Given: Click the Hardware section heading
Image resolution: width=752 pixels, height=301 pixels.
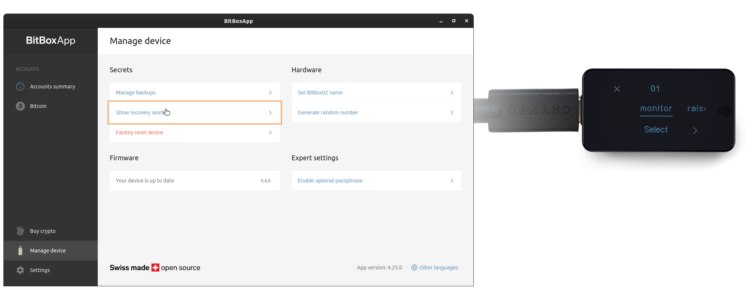Looking at the screenshot, I should pyautogui.click(x=306, y=70).
